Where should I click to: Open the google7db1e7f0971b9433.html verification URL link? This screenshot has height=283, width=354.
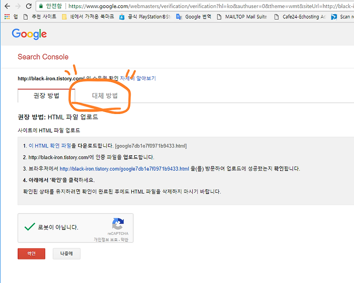pyautogui.click(x=124, y=169)
